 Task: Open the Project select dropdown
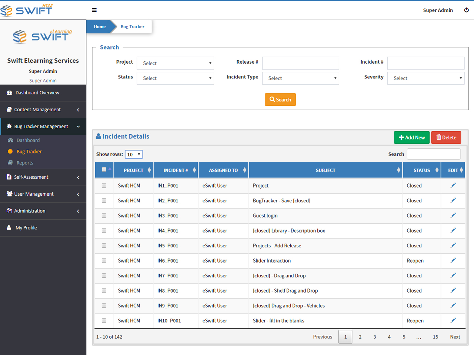tap(176, 63)
